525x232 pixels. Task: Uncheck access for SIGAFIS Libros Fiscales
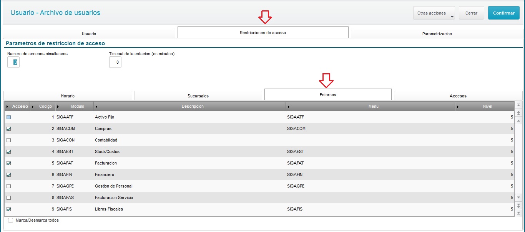point(9,209)
